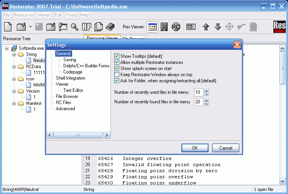Click the Res logo at toolbar right

pos(279,27)
